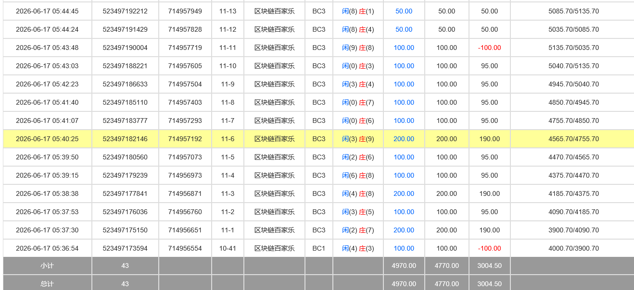Click the 总计 grand total label

click(47, 284)
